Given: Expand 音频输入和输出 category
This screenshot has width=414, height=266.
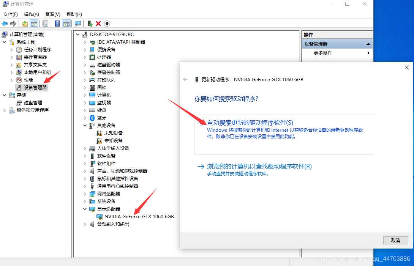Looking at the screenshot, I should click(x=85, y=224).
